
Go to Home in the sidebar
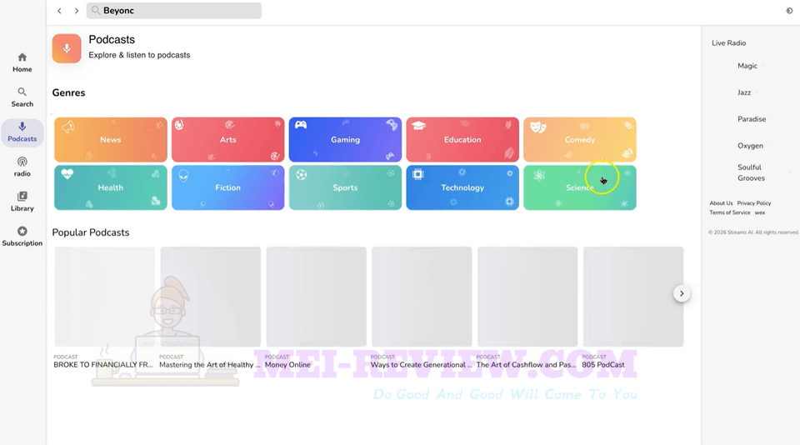22,62
